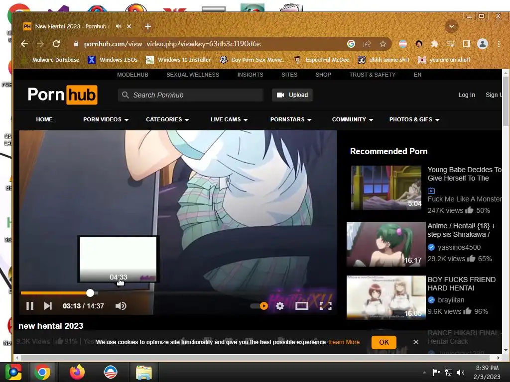Enter fullscreen mode in the player
The image size is (510, 382).
[x=326, y=306]
